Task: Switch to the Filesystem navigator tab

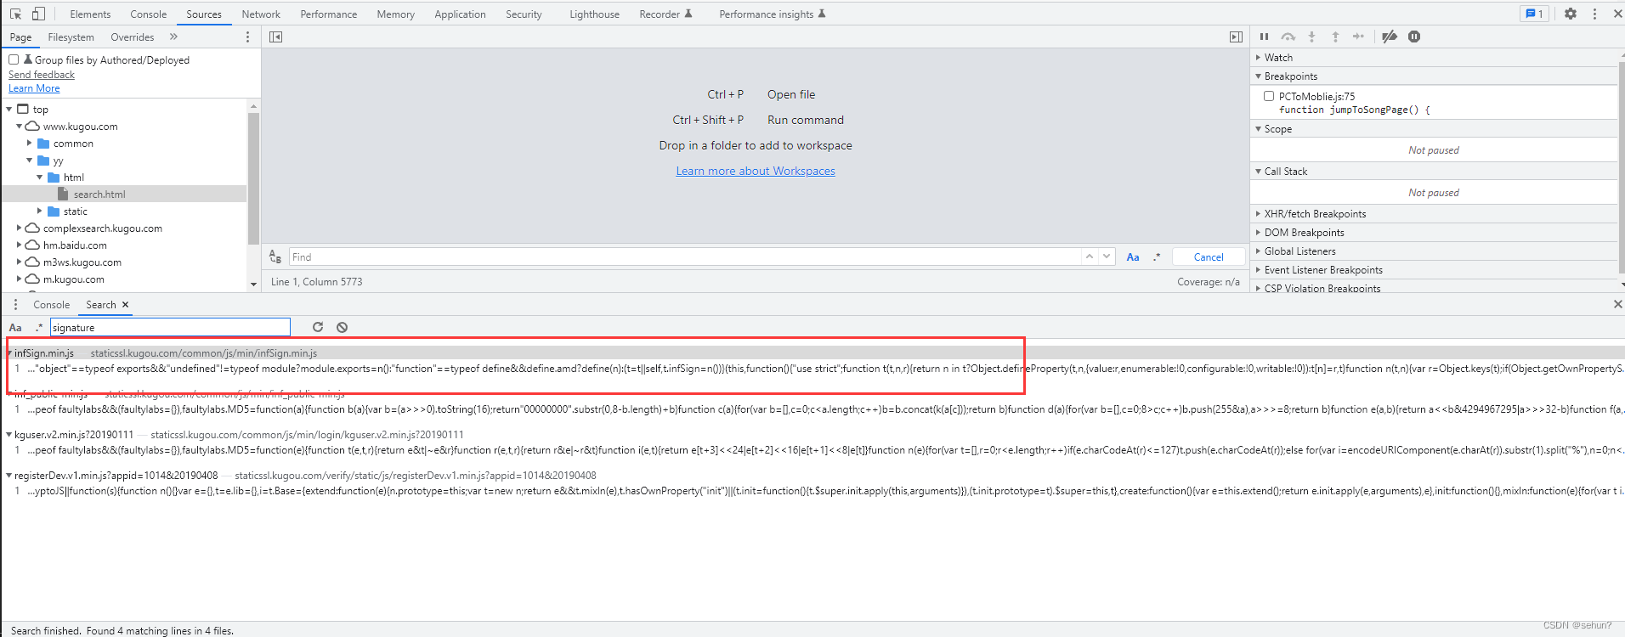Action: (x=71, y=37)
